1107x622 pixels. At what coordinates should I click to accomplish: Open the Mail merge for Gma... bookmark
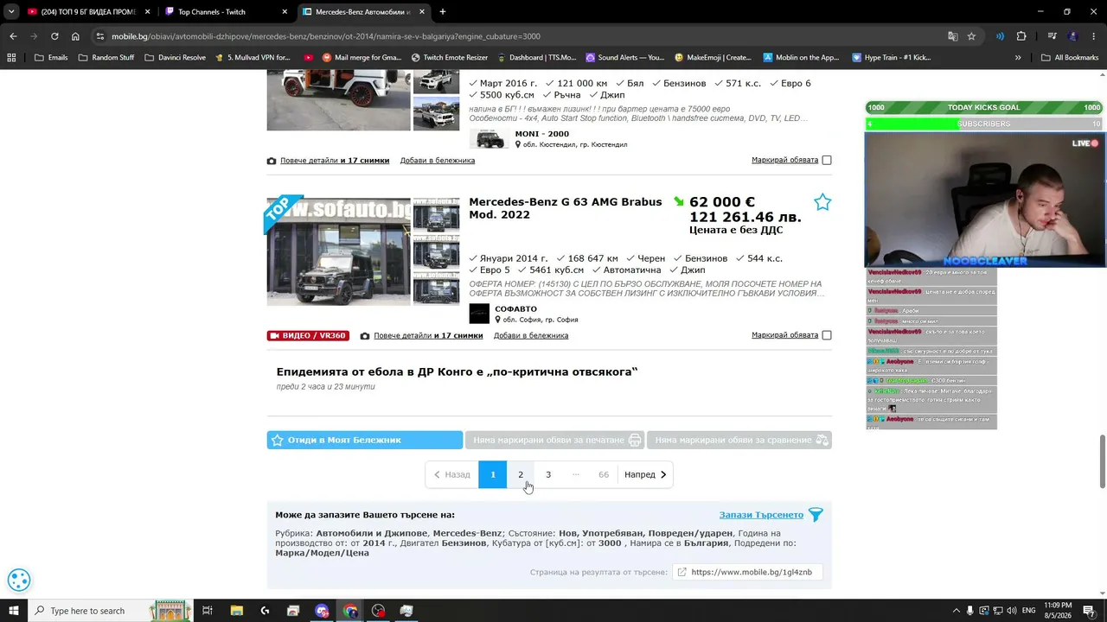[x=362, y=58]
